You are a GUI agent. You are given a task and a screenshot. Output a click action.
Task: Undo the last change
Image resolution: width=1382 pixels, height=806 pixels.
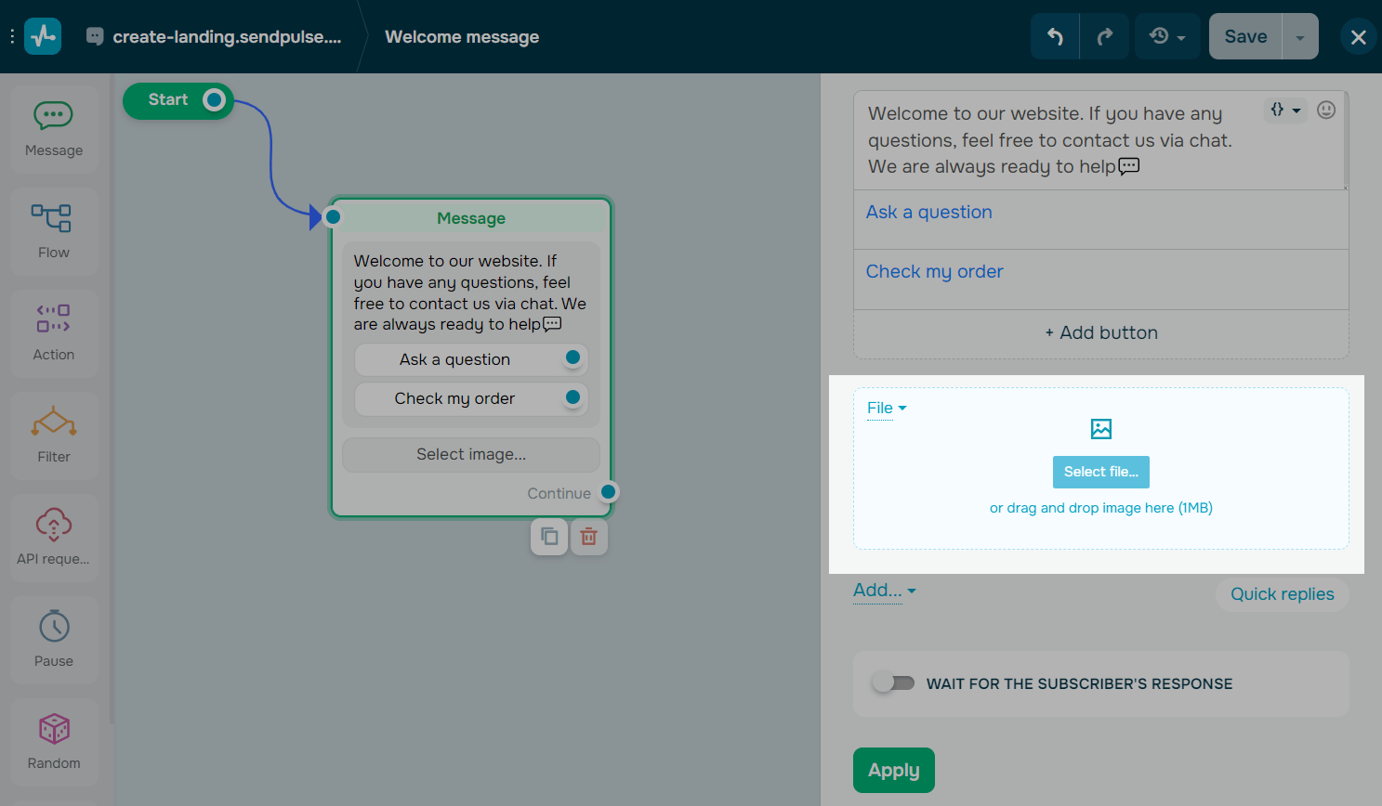coord(1055,36)
